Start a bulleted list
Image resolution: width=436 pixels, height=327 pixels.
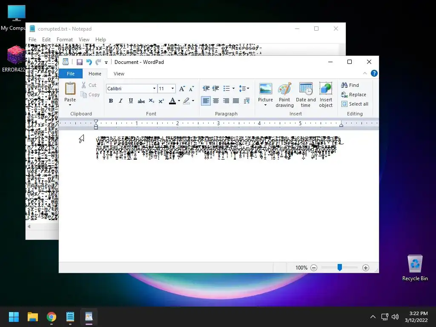point(227,89)
